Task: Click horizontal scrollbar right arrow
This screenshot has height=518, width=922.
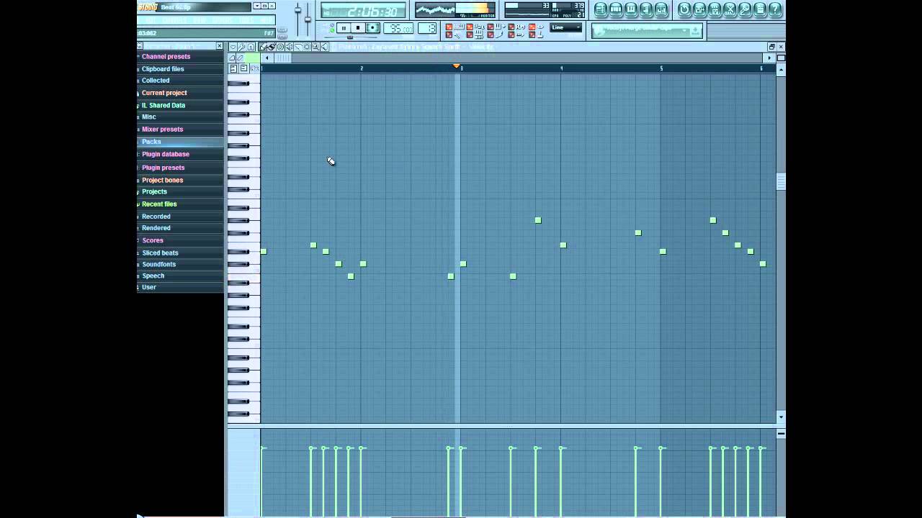Action: pyautogui.click(x=769, y=58)
